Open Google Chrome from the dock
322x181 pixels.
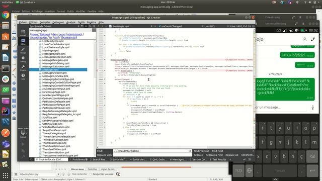tap(6, 15)
